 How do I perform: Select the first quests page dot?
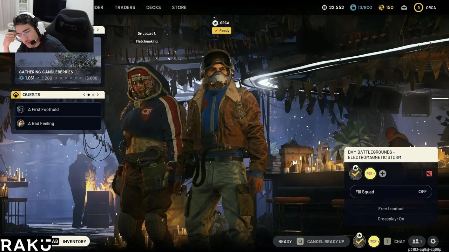pyautogui.click(x=88, y=95)
